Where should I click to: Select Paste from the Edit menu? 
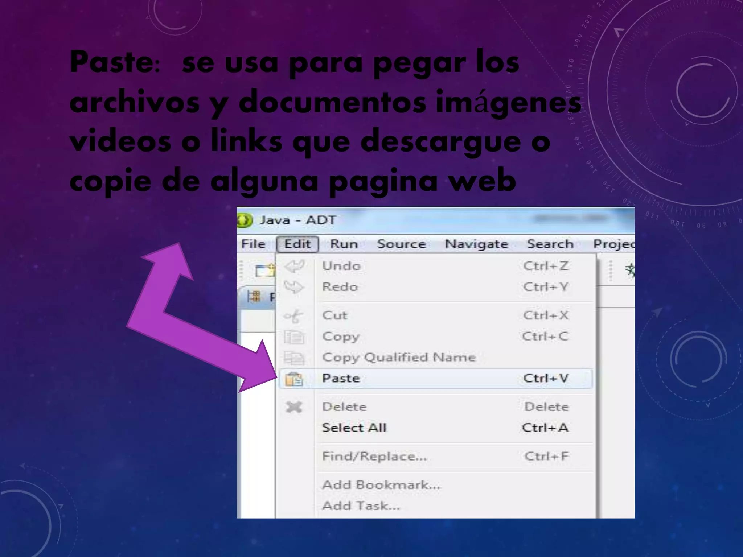pos(436,378)
